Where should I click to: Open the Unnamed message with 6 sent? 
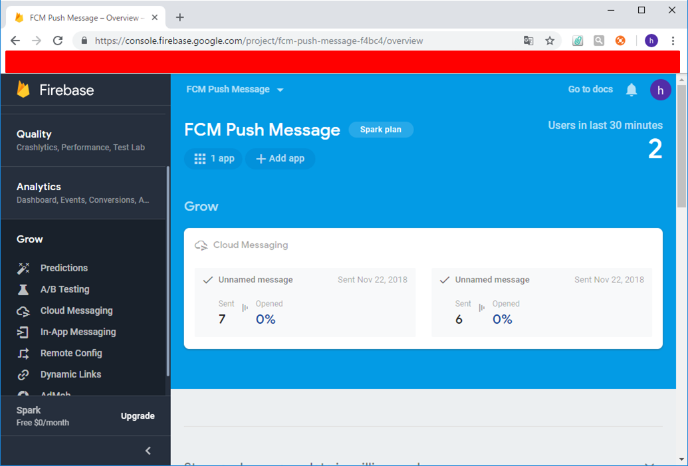(542, 302)
